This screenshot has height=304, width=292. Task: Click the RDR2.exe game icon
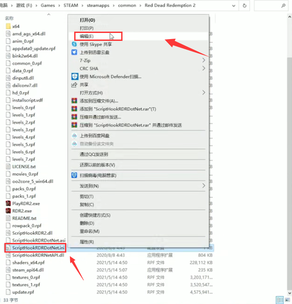coord(8,211)
